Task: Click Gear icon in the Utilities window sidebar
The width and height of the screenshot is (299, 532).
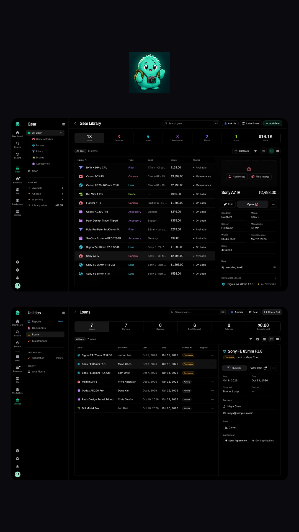Action: [17, 358]
